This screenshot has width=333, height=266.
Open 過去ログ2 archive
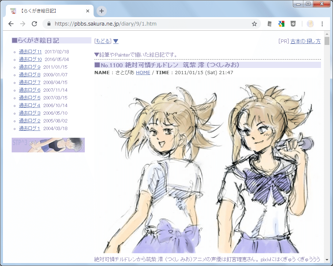tap(30, 121)
